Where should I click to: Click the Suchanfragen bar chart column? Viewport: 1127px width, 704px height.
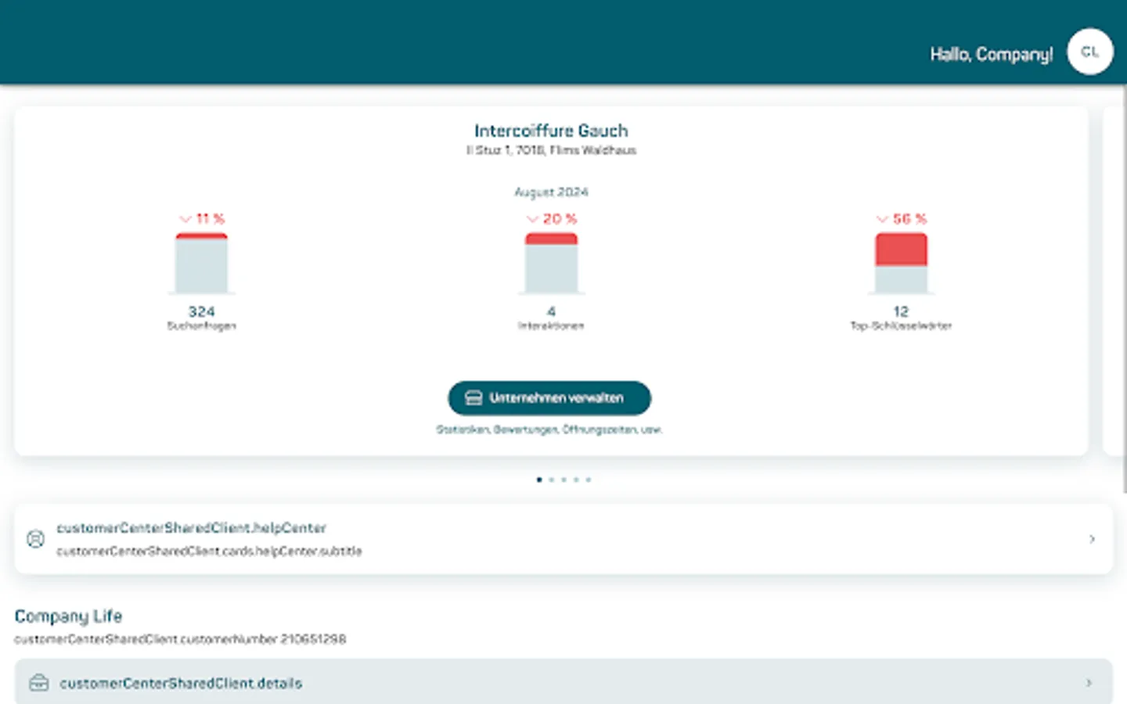[x=202, y=264]
